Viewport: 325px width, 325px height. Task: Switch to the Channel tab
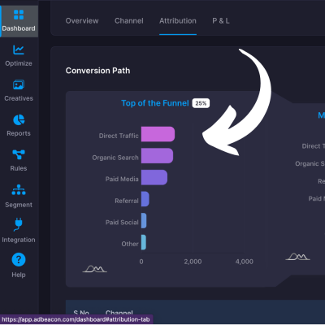click(x=129, y=21)
